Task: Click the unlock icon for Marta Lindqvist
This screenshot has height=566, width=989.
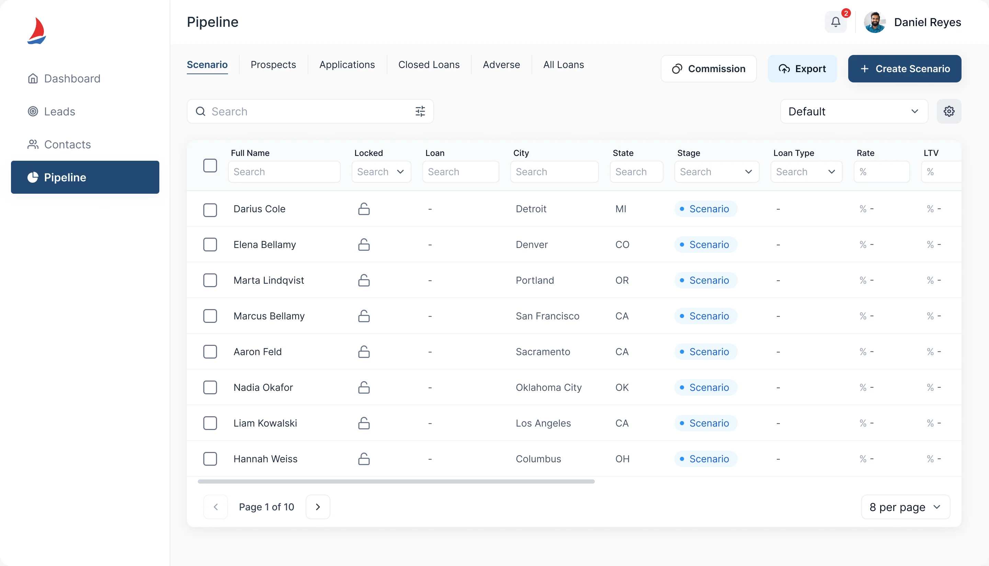Action: 364,280
